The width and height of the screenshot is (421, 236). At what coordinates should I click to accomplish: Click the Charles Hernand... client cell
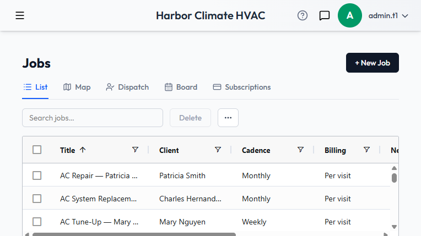(x=190, y=199)
